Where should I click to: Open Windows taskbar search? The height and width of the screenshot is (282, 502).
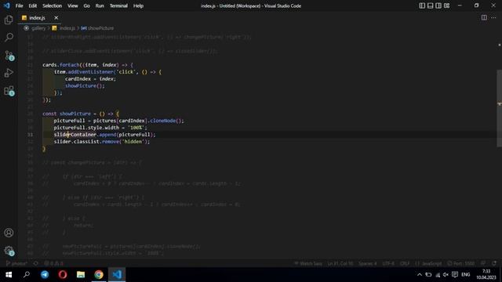pos(27,275)
